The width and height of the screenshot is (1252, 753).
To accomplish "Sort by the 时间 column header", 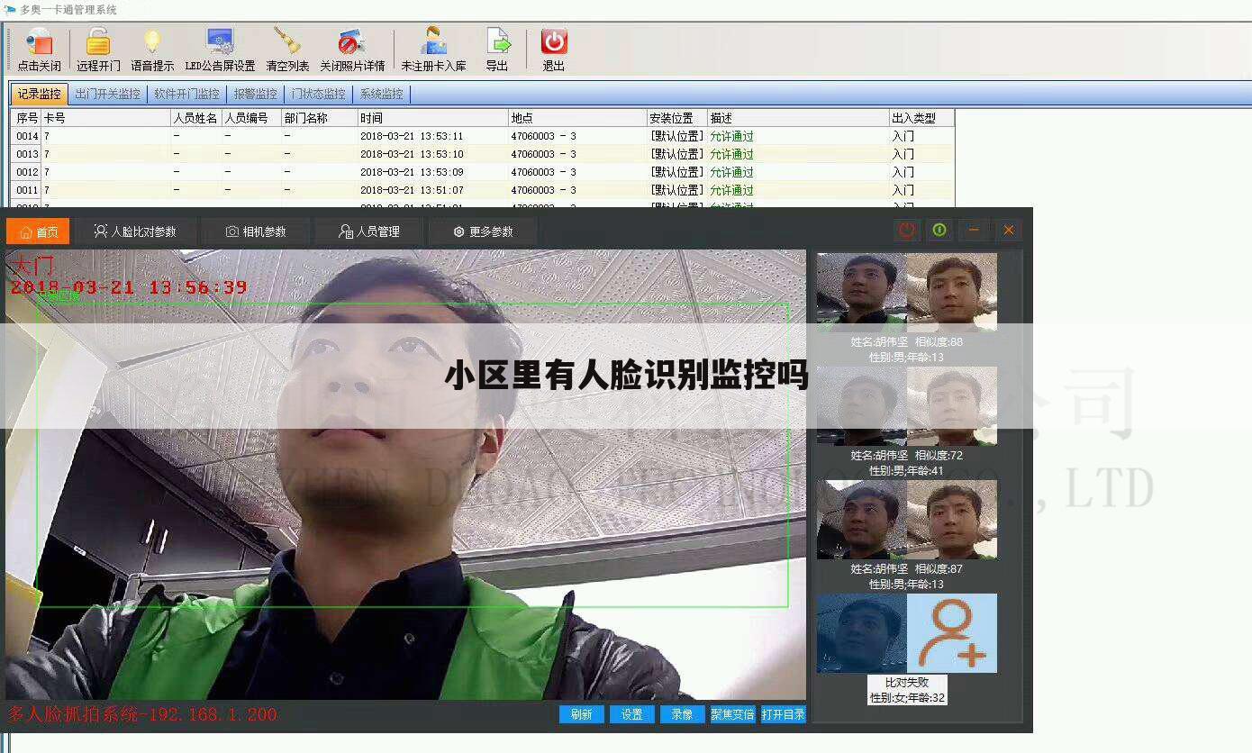I will point(433,118).
